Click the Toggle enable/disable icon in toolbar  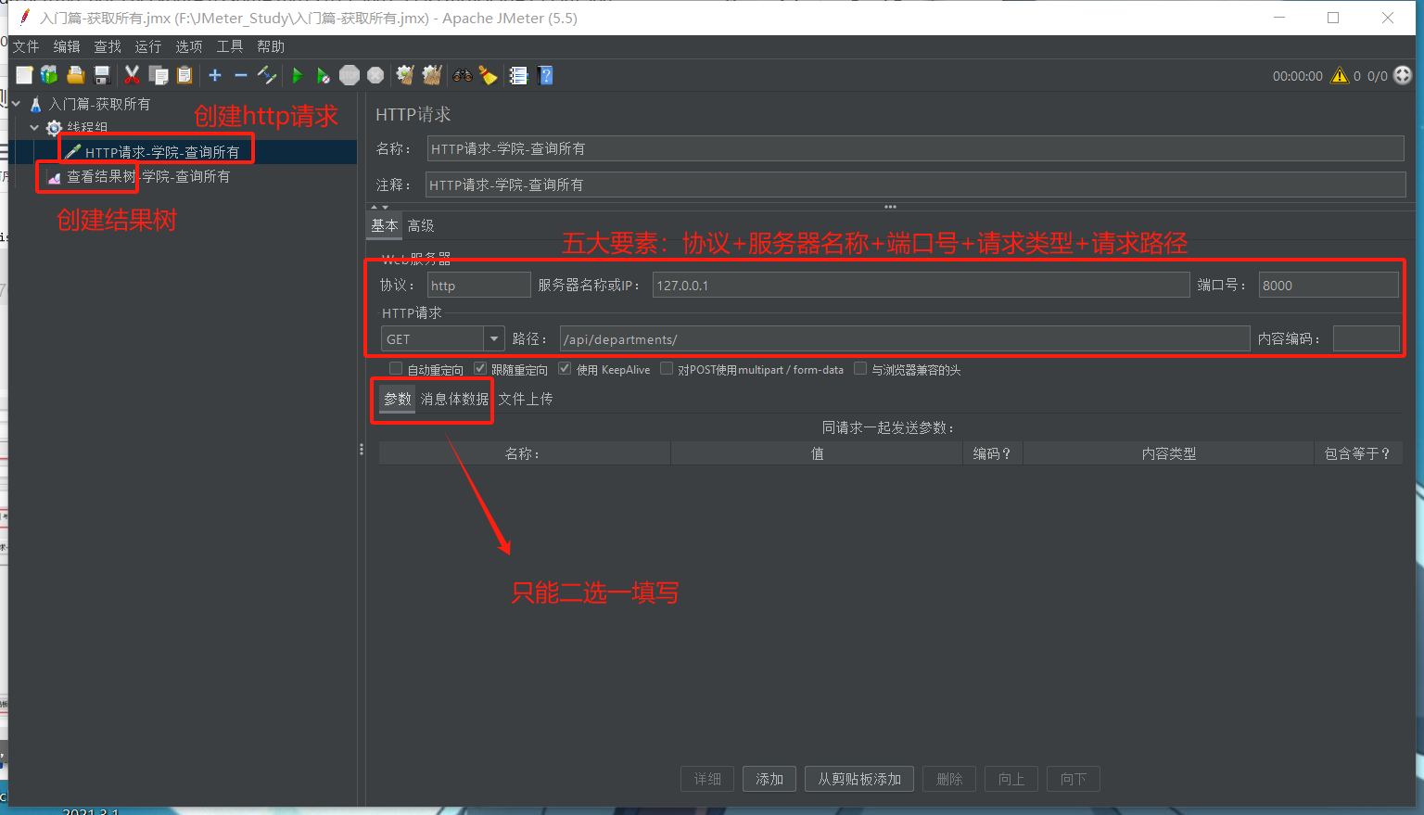[x=267, y=75]
